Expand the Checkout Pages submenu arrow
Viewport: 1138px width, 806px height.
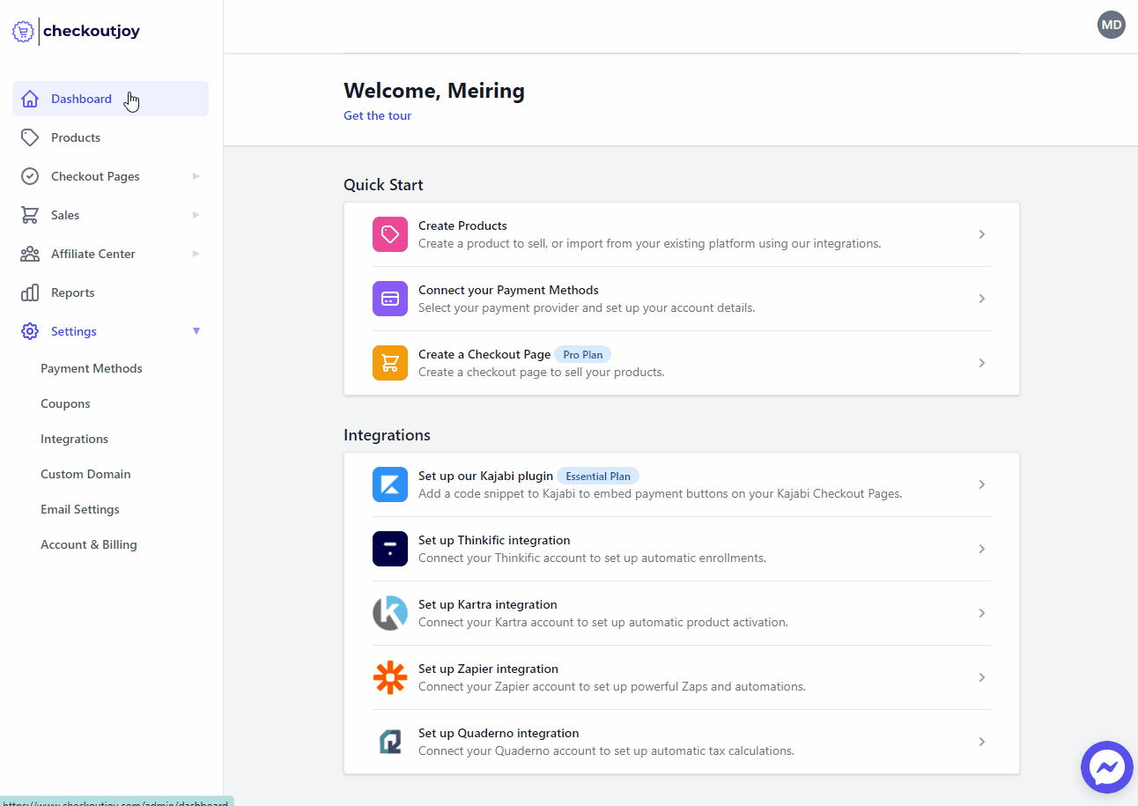196,176
